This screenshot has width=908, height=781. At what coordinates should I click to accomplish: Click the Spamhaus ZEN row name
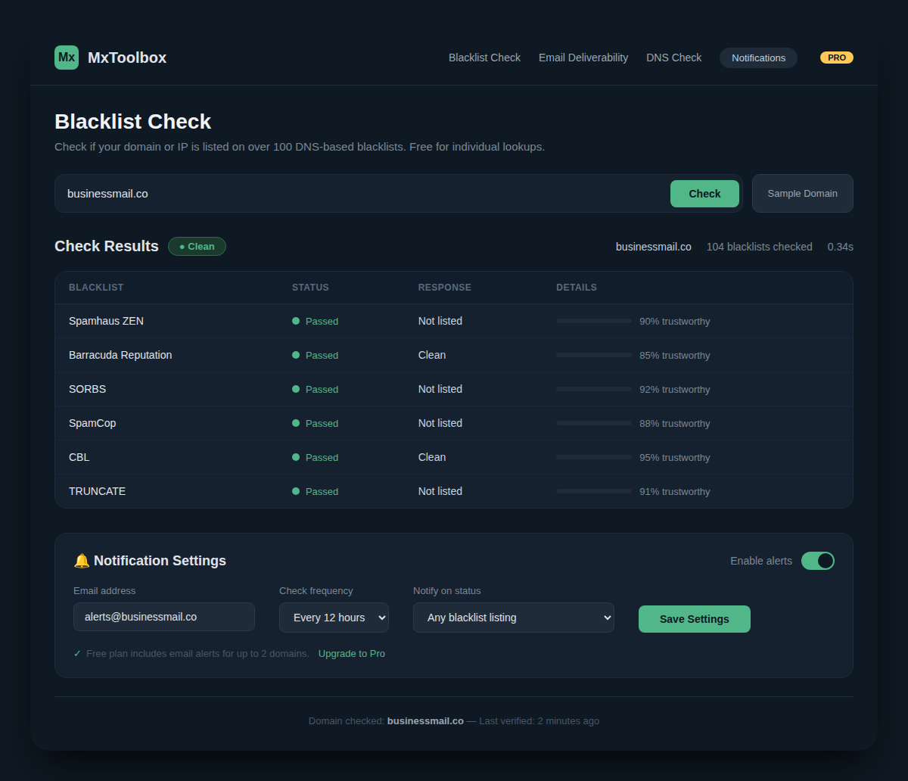(106, 321)
